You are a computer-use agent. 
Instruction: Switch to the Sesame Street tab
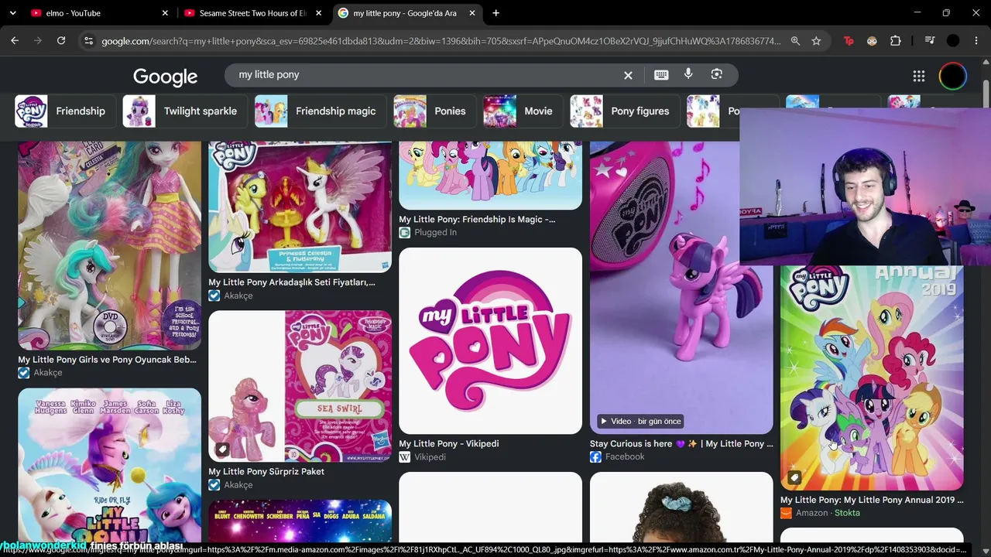click(x=252, y=13)
